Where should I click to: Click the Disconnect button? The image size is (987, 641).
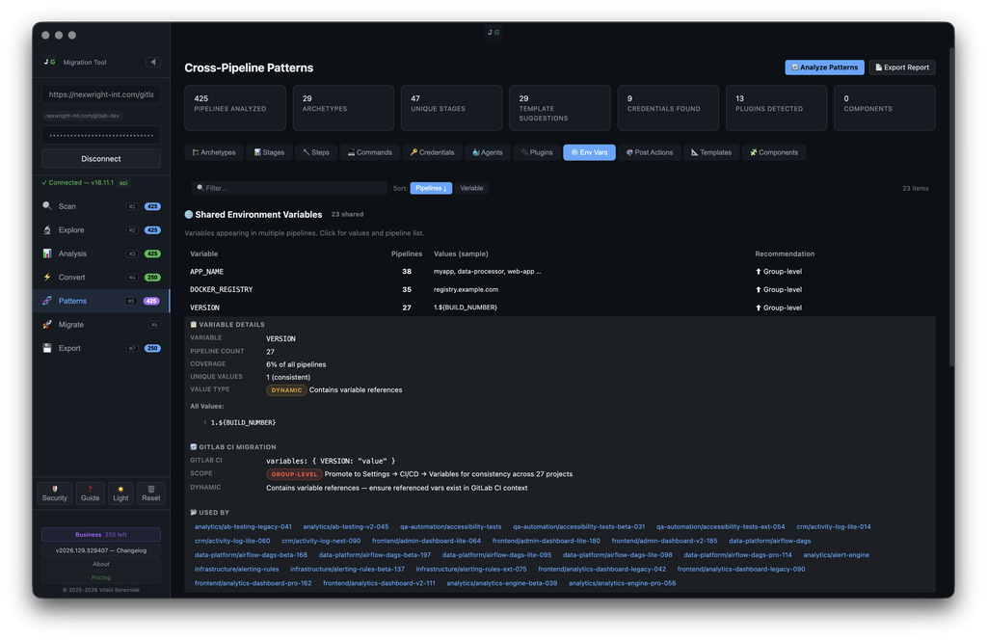click(100, 159)
